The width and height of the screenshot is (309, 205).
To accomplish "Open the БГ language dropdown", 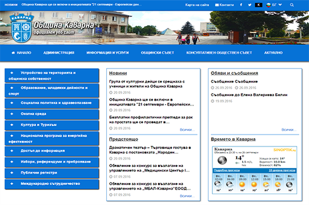I will 274,5.
